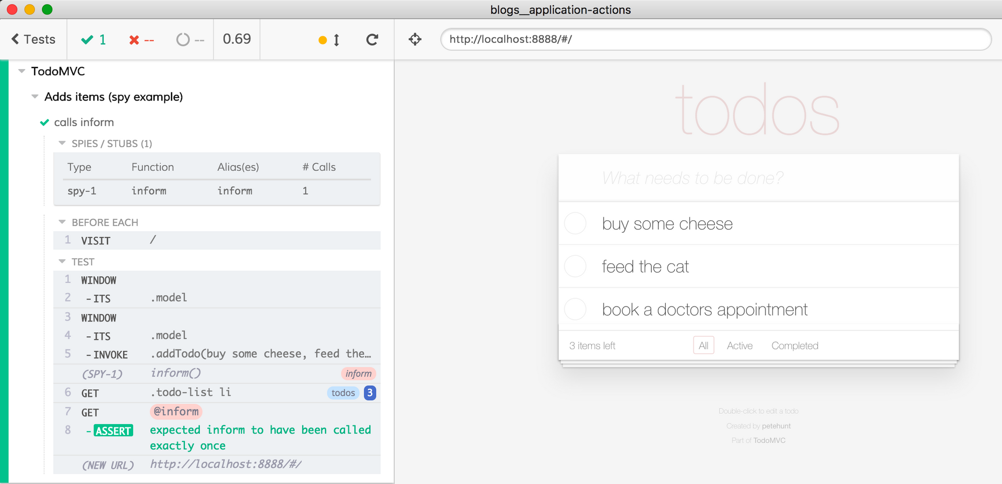The height and width of the screenshot is (484, 1002).
Task: Click the blue 'todos' alias badge
Action: coord(343,393)
